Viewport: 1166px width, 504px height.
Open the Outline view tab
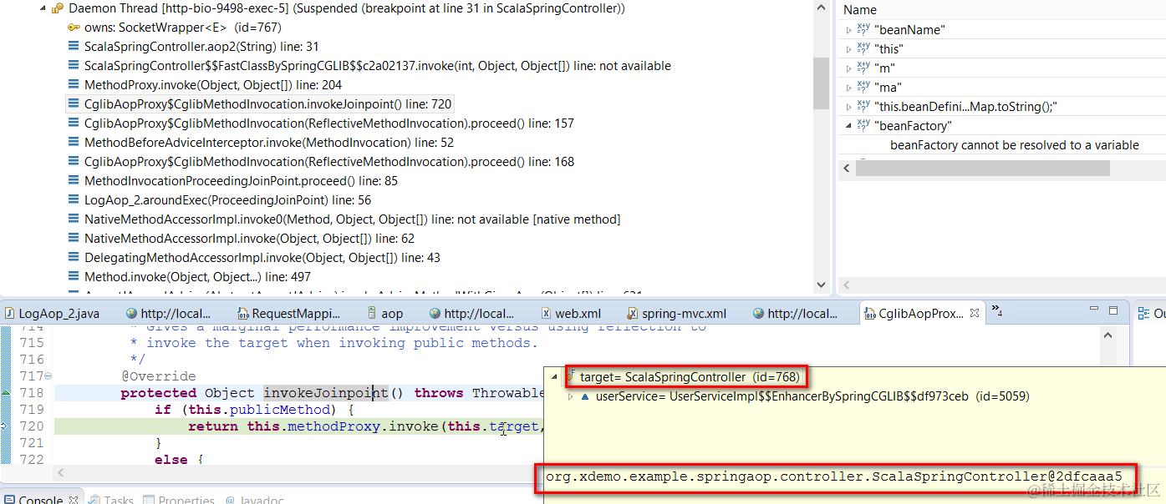coord(1153,314)
